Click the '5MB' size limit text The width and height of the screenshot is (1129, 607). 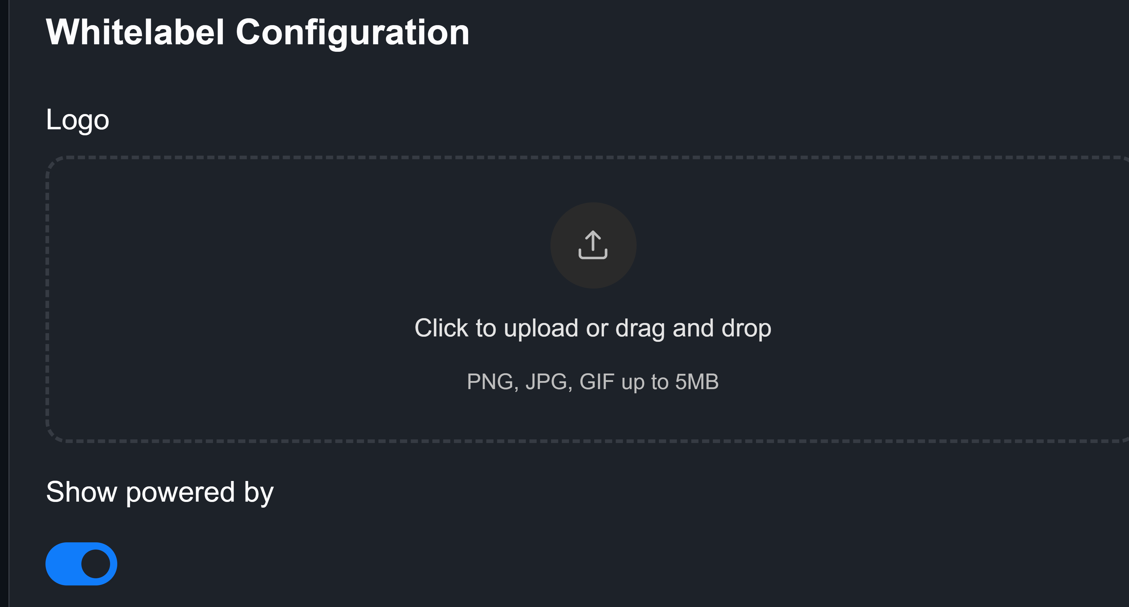coord(697,382)
